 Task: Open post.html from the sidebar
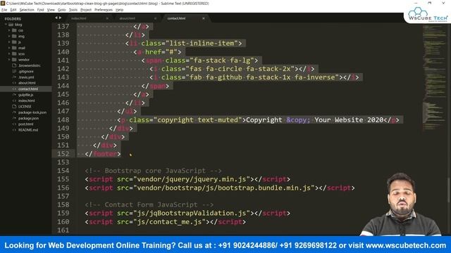(25, 124)
